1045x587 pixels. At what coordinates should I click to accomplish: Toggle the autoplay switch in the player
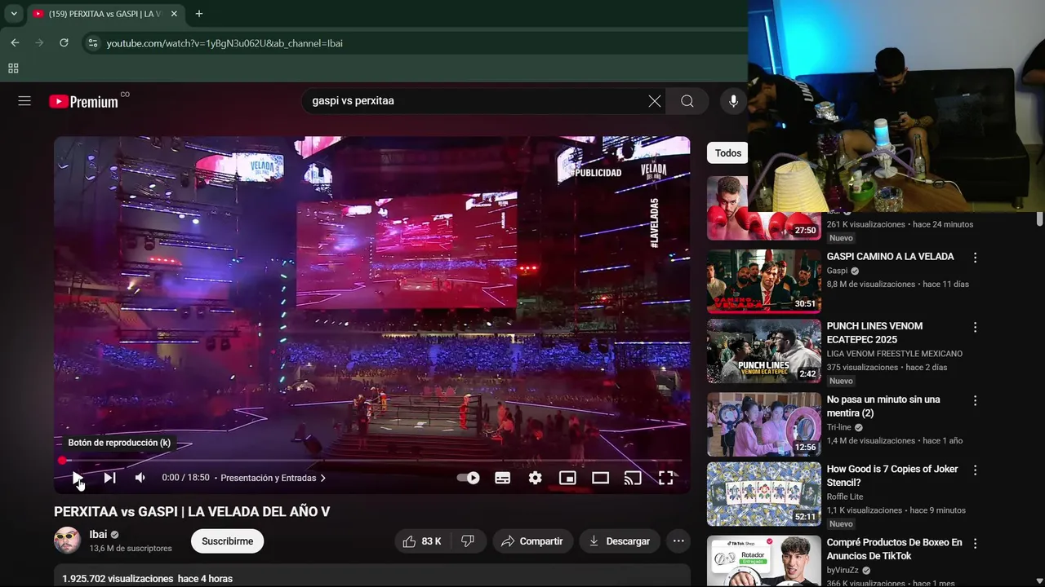(469, 478)
